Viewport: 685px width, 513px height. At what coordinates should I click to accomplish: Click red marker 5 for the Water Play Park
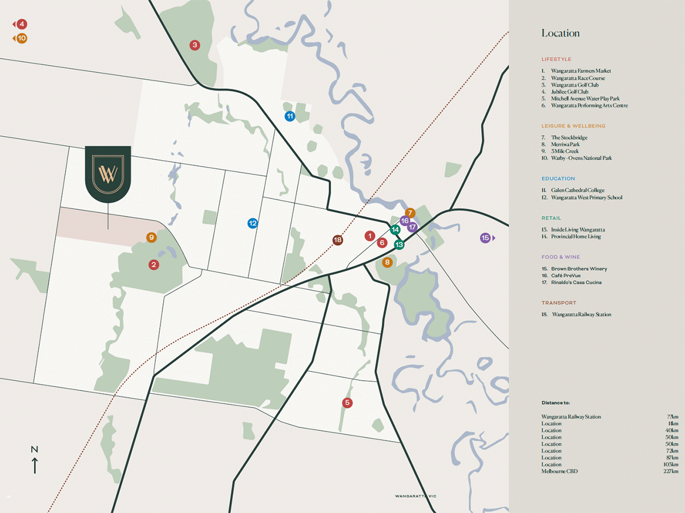point(347,402)
